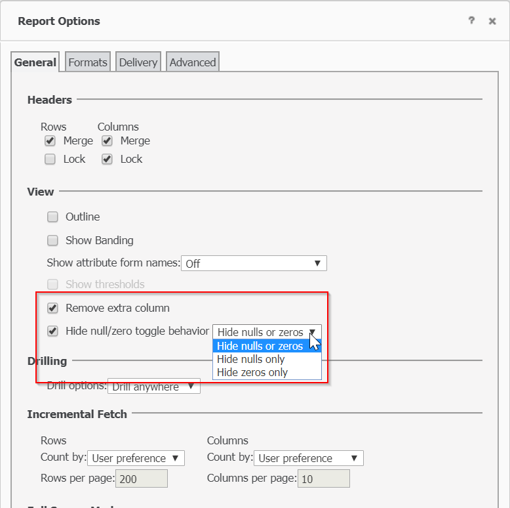Toggle Hide null/zero toggle behavior checkbox
Viewport: 510px width, 508px height.
[x=52, y=331]
